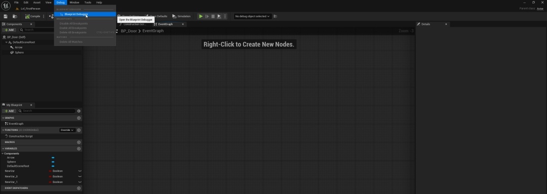Collapse Components group under Variables

[3, 154]
